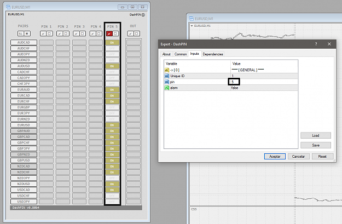The image size is (342, 224).
Task: Click the alarm value false
Action: pyautogui.click(x=235, y=88)
